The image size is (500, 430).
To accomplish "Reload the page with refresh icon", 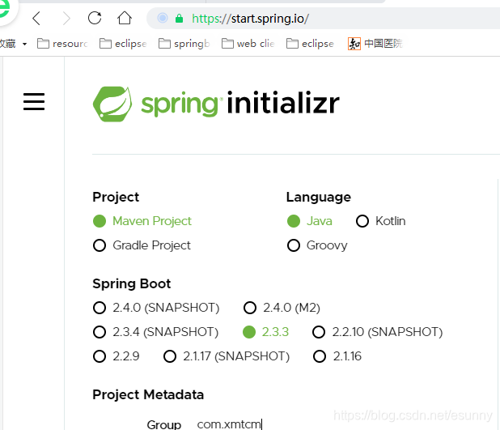I will [95, 18].
